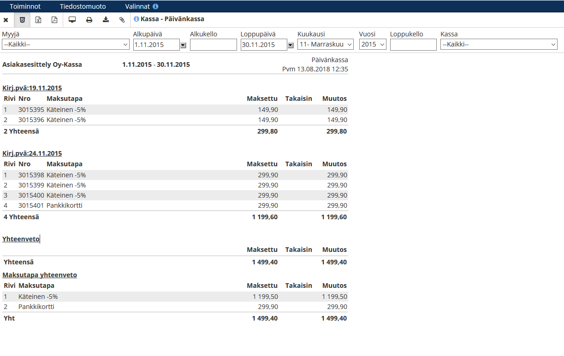Open the Valinnat menu

137,6
